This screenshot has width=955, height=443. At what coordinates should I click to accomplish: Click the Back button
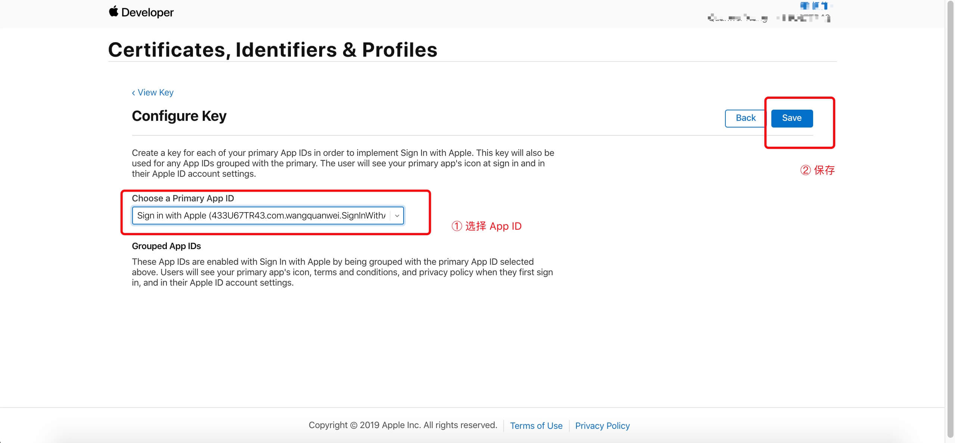coord(746,118)
